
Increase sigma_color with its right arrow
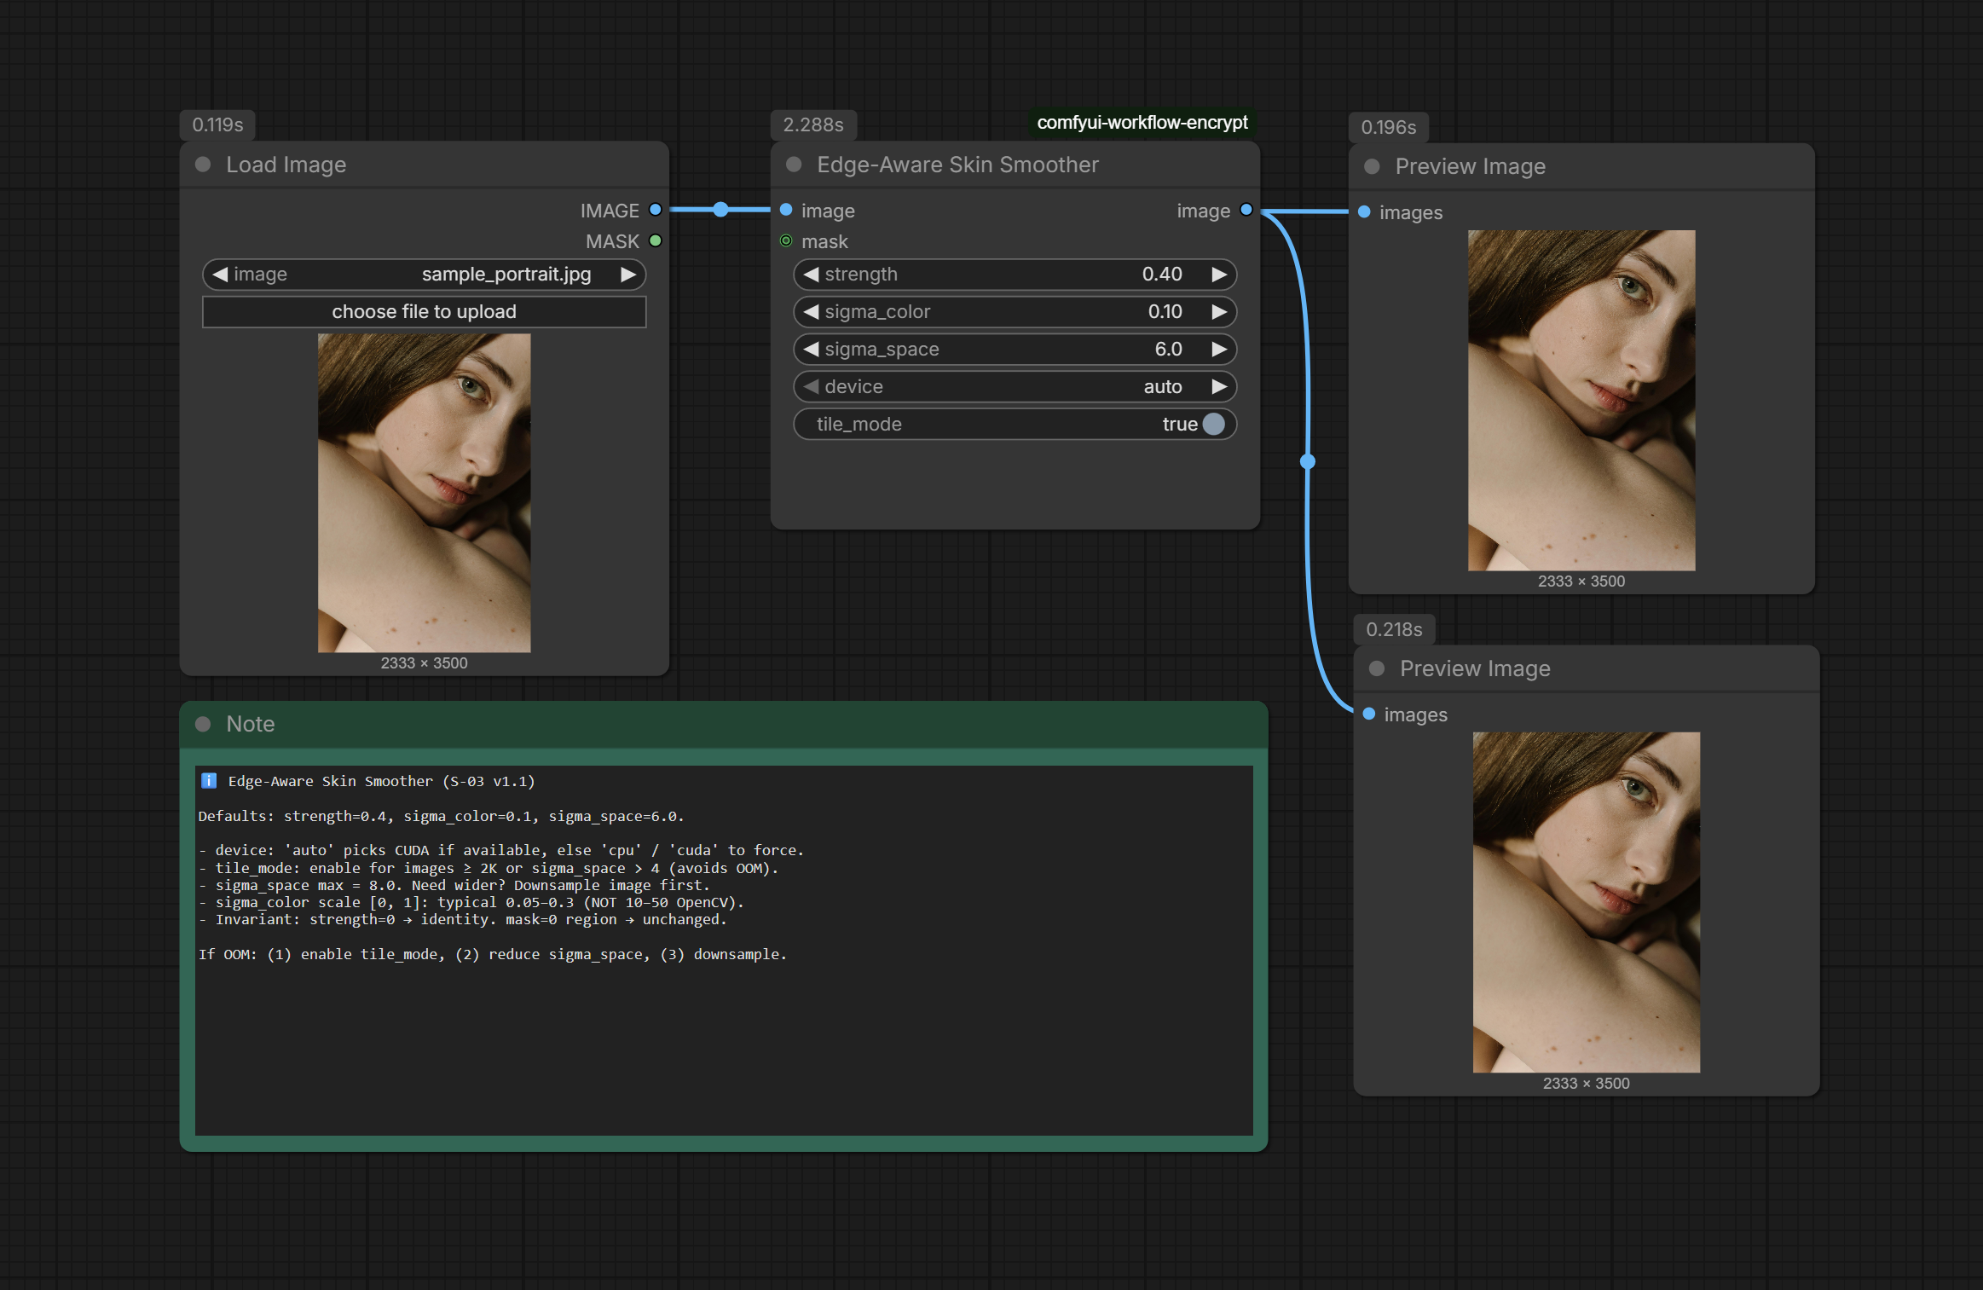coord(1219,312)
